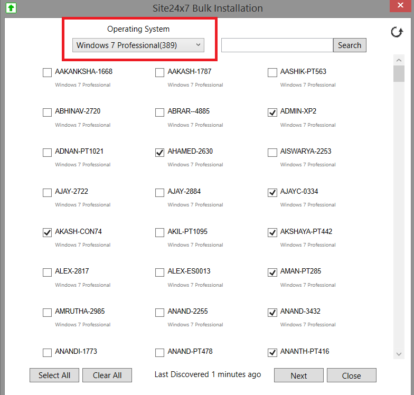
Task: Check the AAKANKSHA-1668 checkbox
Action: pos(47,73)
